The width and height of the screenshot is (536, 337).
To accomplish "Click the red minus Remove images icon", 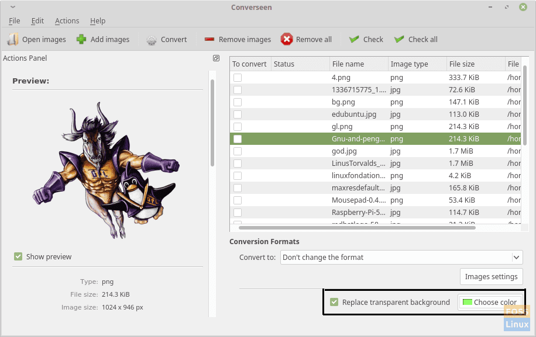I will point(209,40).
